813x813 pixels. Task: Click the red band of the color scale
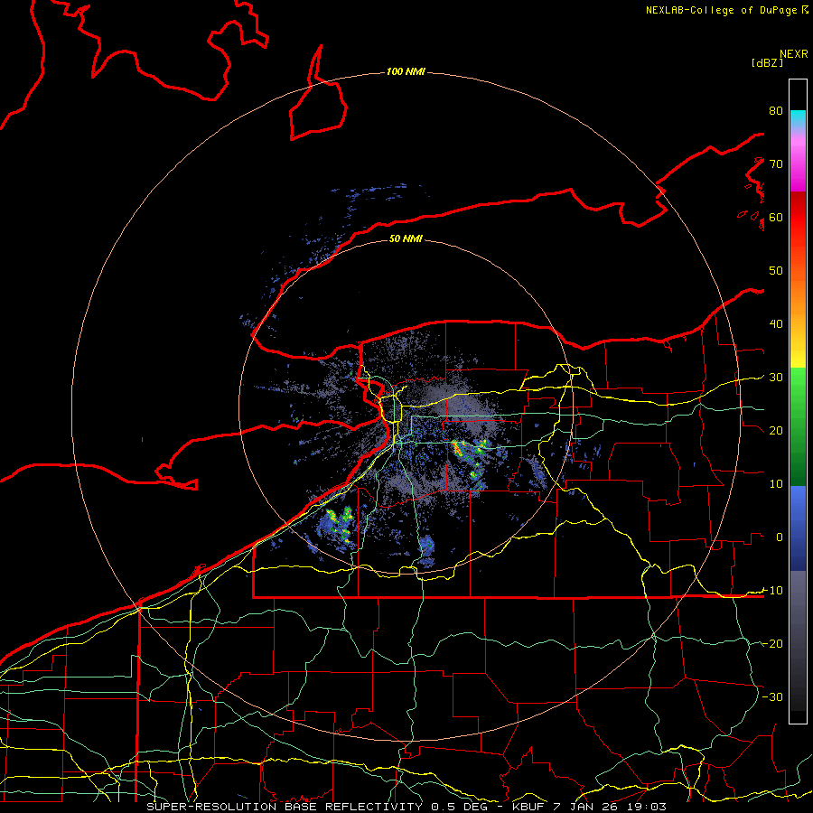pos(798,218)
